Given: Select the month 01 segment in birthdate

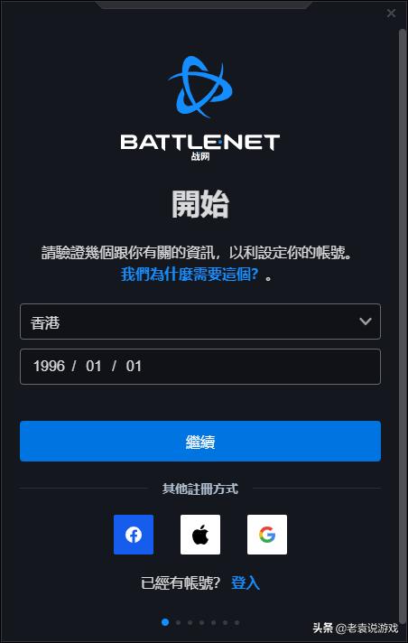Looking at the screenshot, I should [94, 366].
